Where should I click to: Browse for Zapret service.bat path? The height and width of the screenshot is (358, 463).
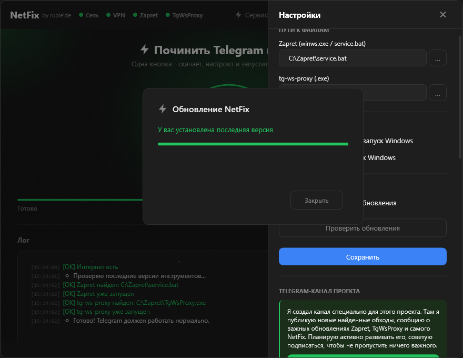[438, 58]
